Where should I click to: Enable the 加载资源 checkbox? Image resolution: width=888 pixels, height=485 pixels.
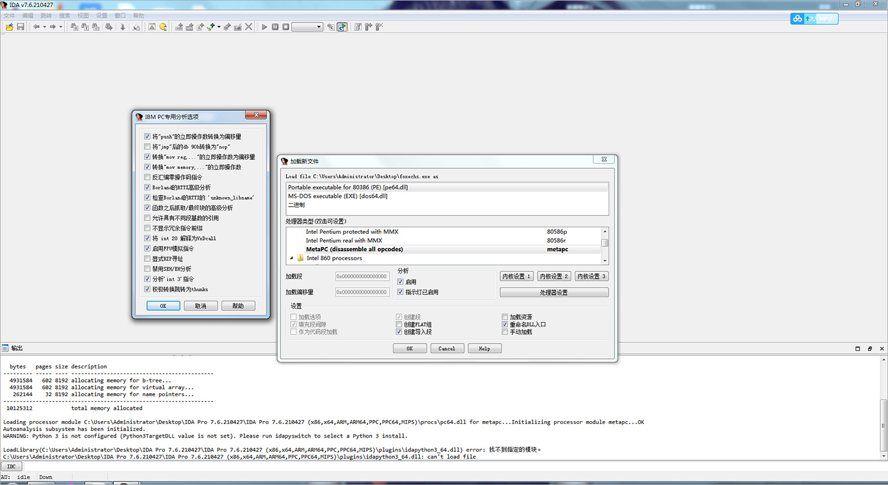tap(505, 317)
